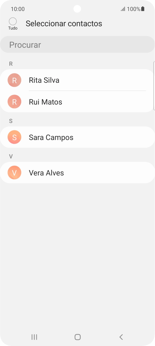Enable the Tudo select-all checkbox
The width and height of the screenshot is (155, 346).
coord(13,21)
